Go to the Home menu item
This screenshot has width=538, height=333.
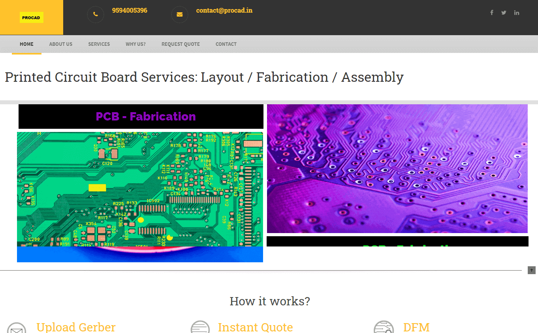(x=26, y=44)
